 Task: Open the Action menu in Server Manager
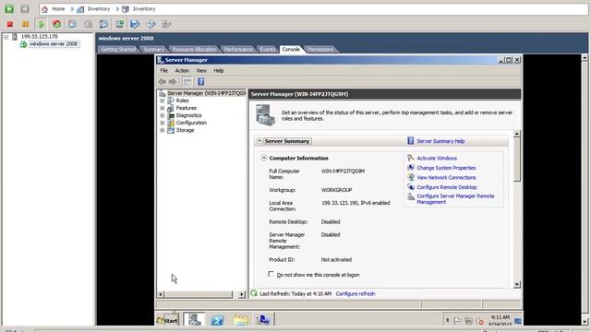[x=182, y=70]
